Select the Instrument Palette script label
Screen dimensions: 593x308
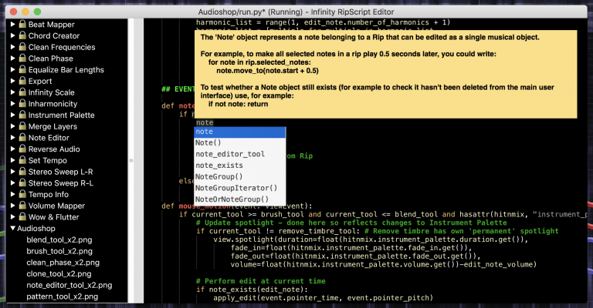point(61,115)
